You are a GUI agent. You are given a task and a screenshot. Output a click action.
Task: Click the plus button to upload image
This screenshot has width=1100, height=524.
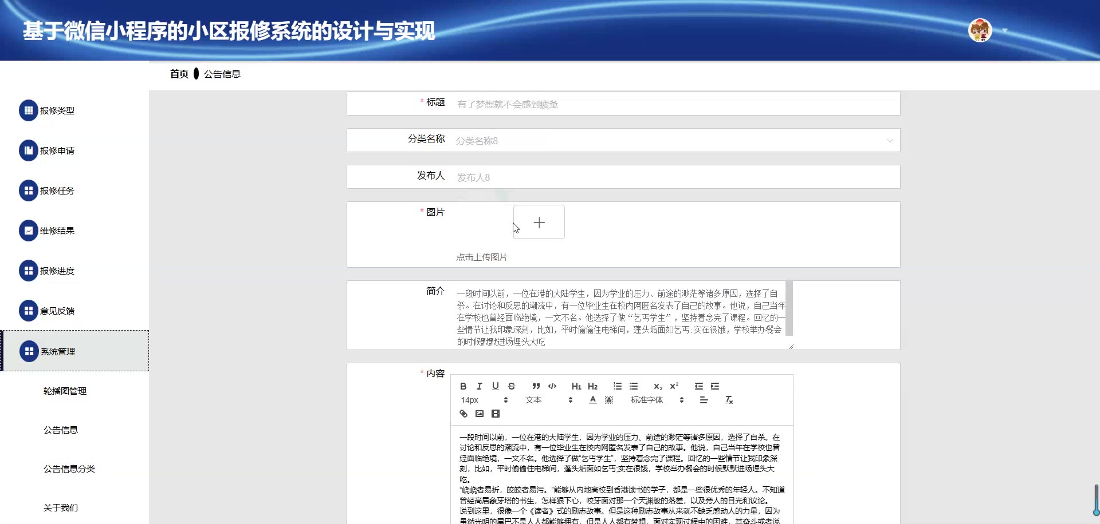click(539, 222)
